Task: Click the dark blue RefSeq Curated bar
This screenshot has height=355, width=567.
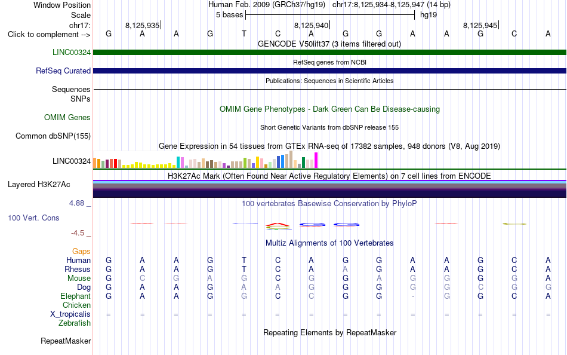Action: [x=329, y=71]
